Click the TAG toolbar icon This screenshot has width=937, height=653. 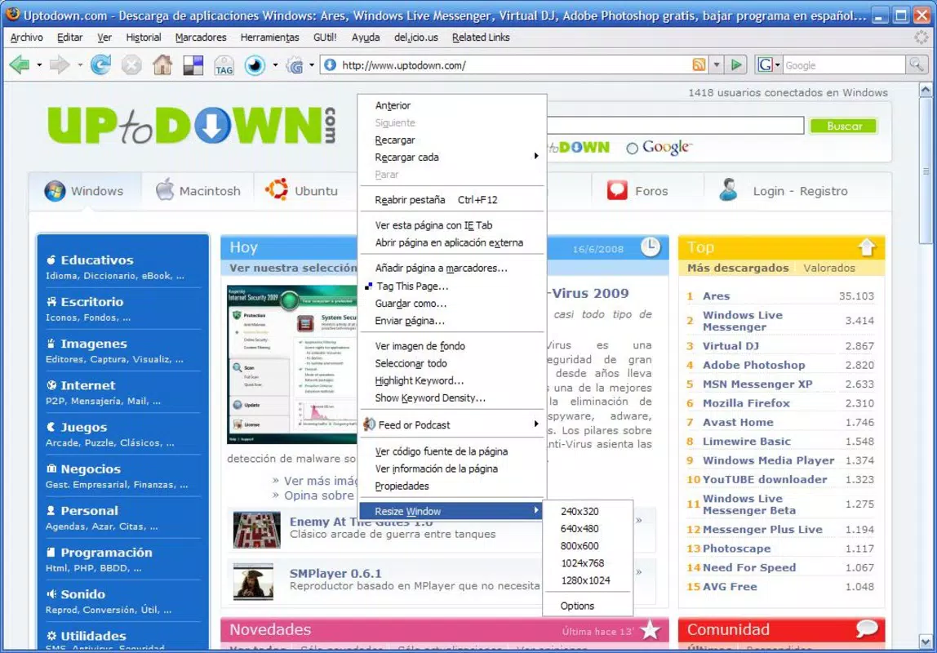click(x=224, y=66)
